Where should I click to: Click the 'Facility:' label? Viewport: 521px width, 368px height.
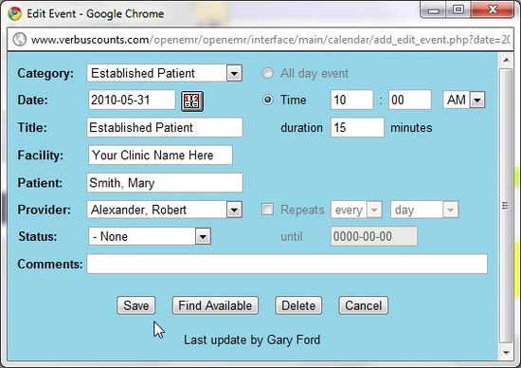point(41,156)
